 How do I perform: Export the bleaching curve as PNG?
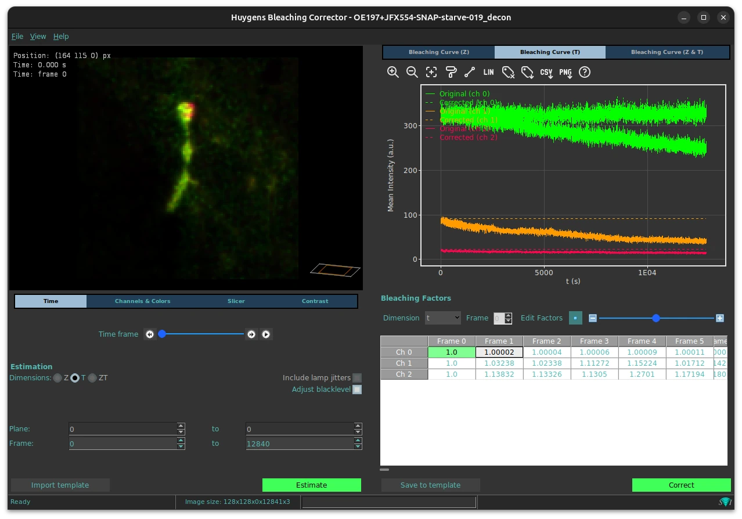[565, 72]
